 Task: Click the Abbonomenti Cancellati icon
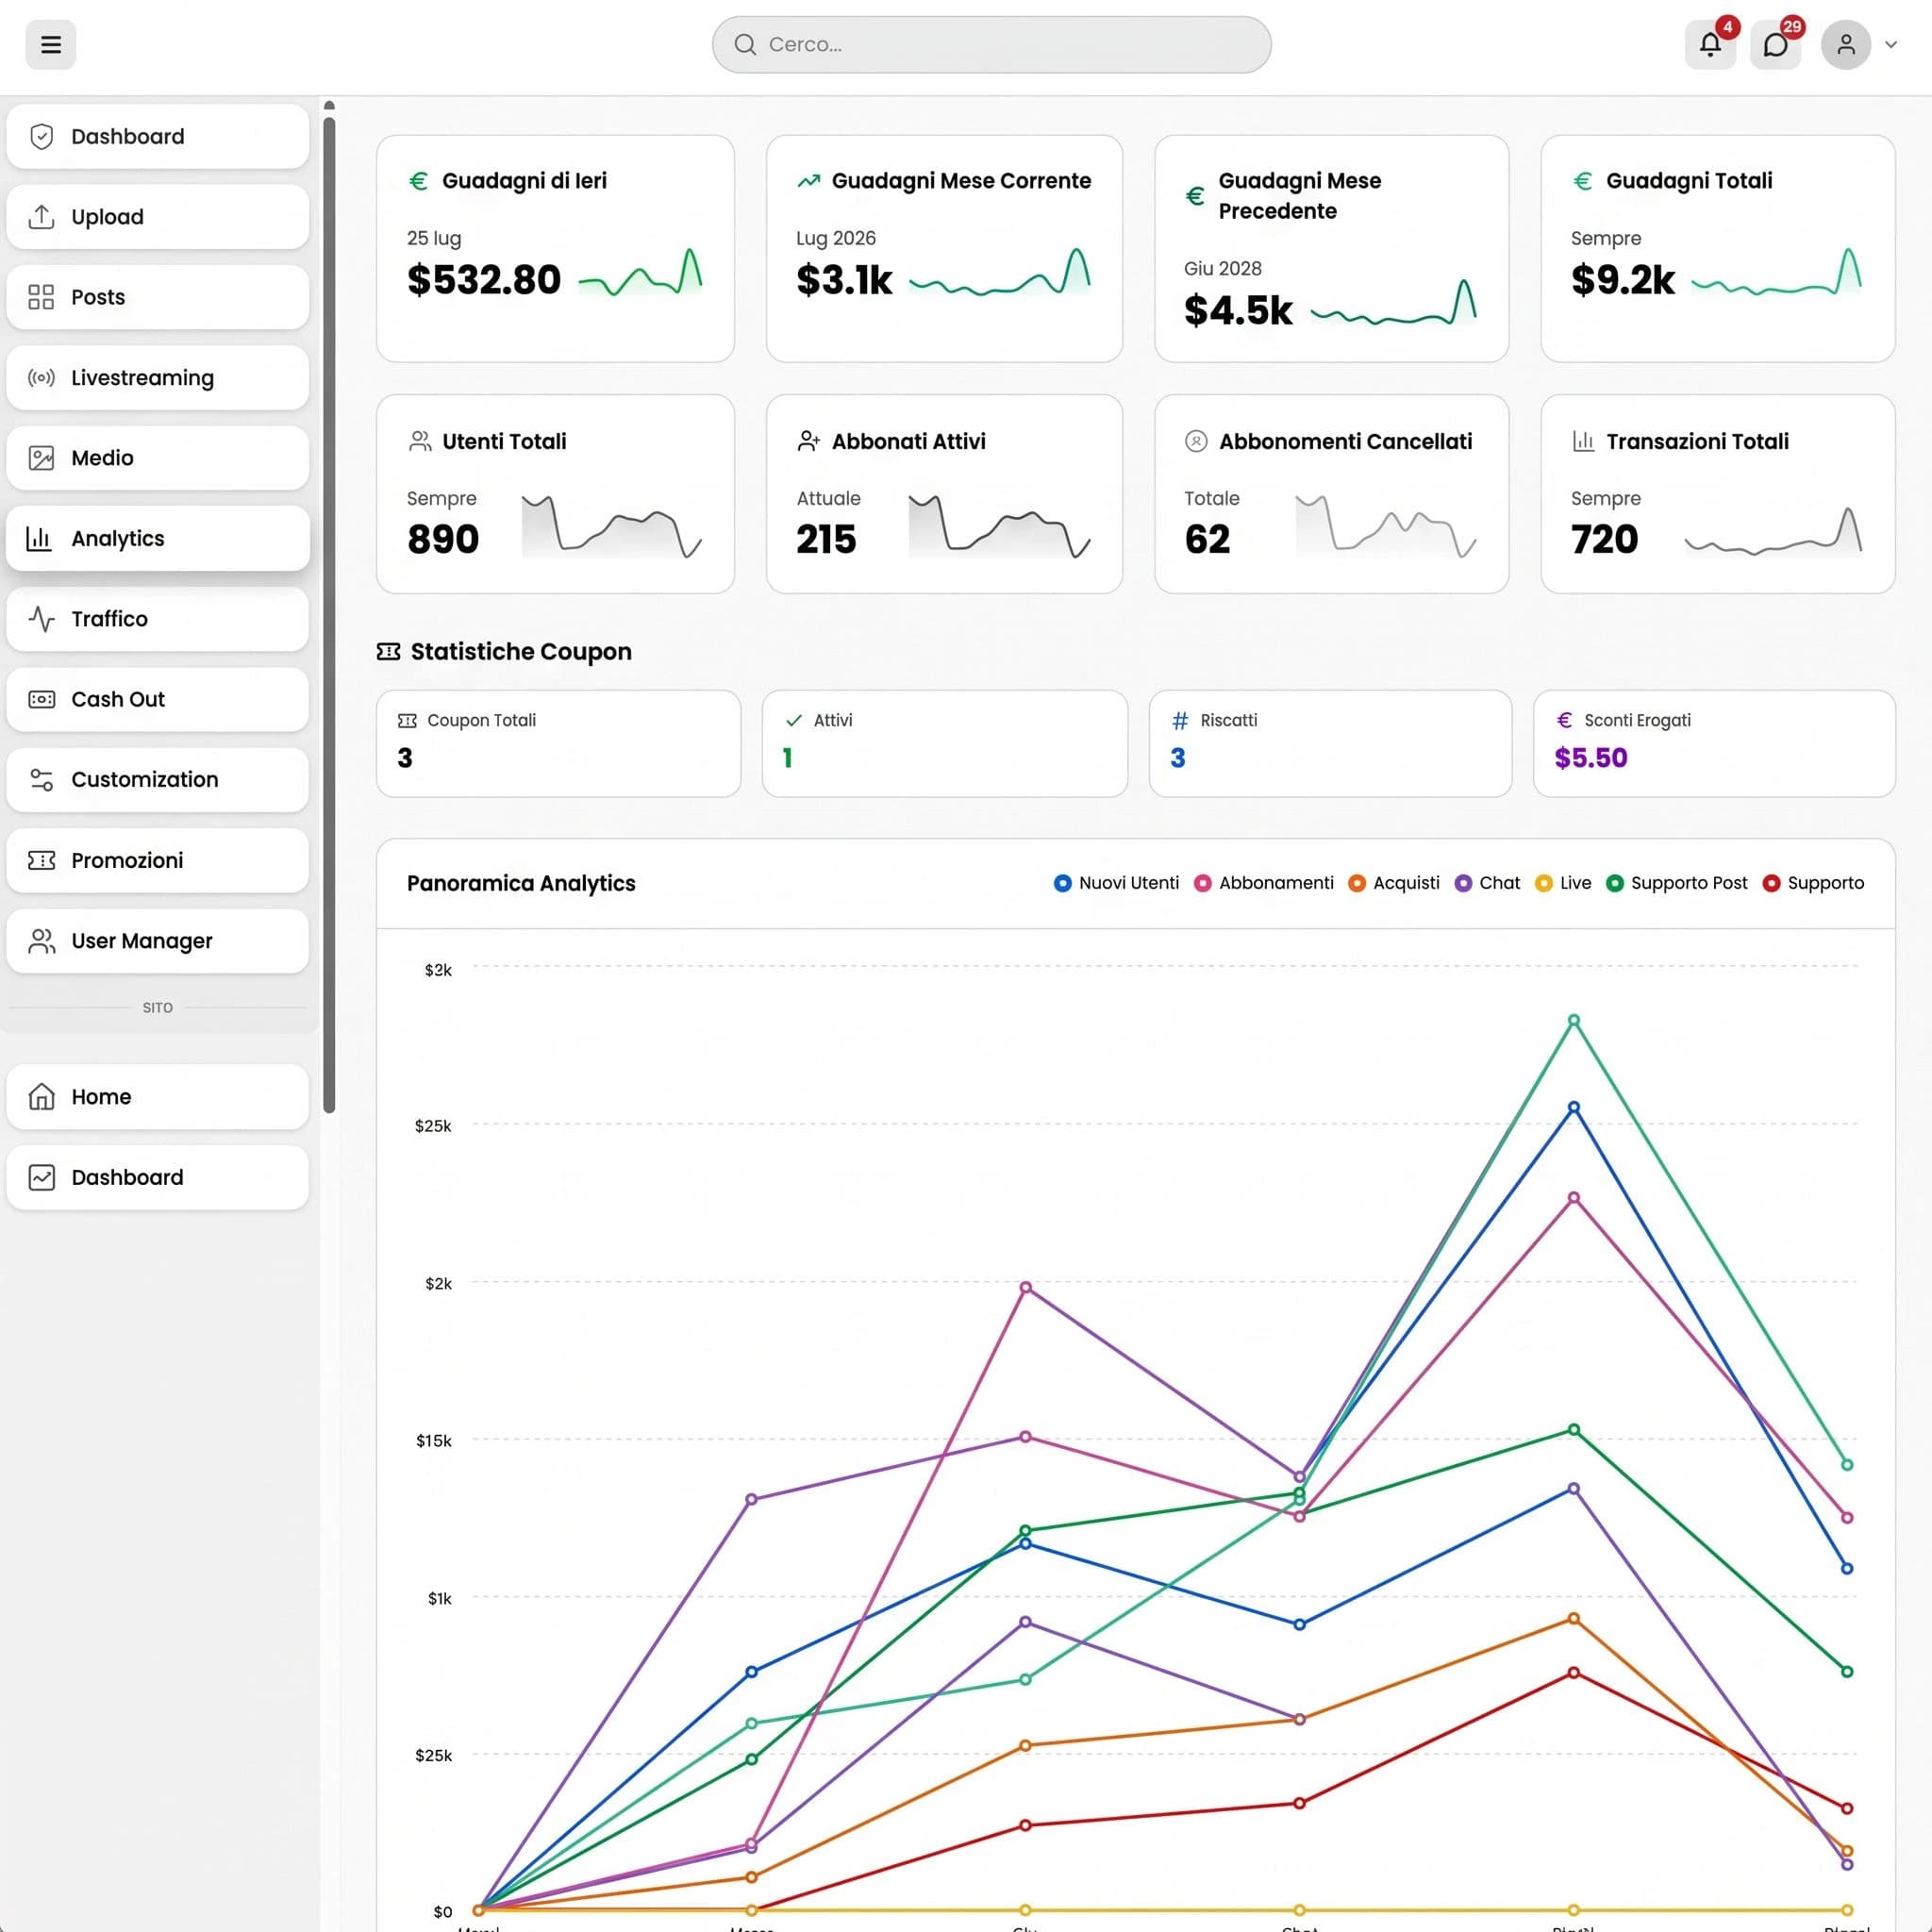(x=1196, y=441)
